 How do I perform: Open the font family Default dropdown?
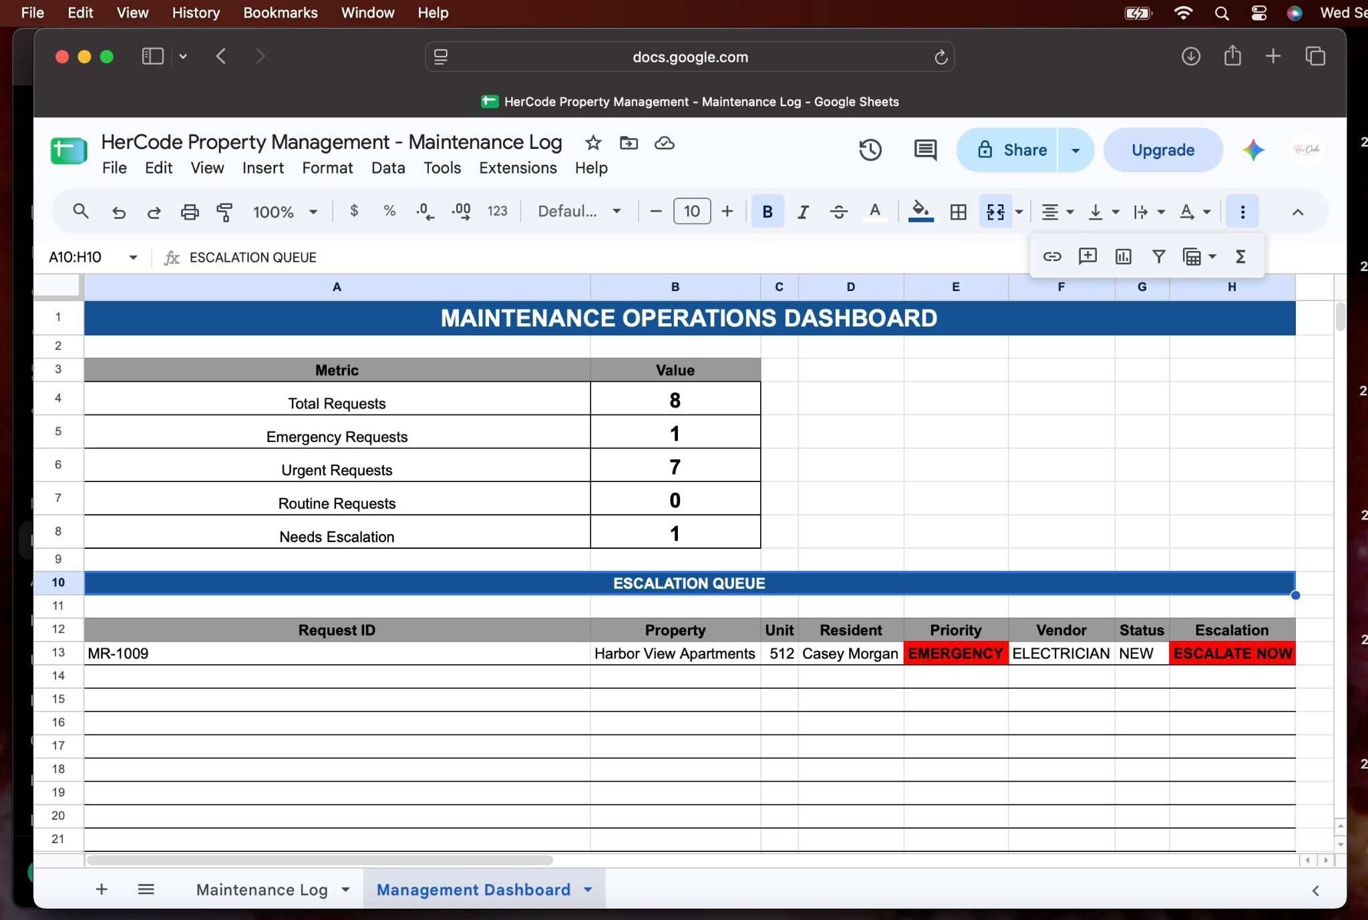tap(579, 212)
